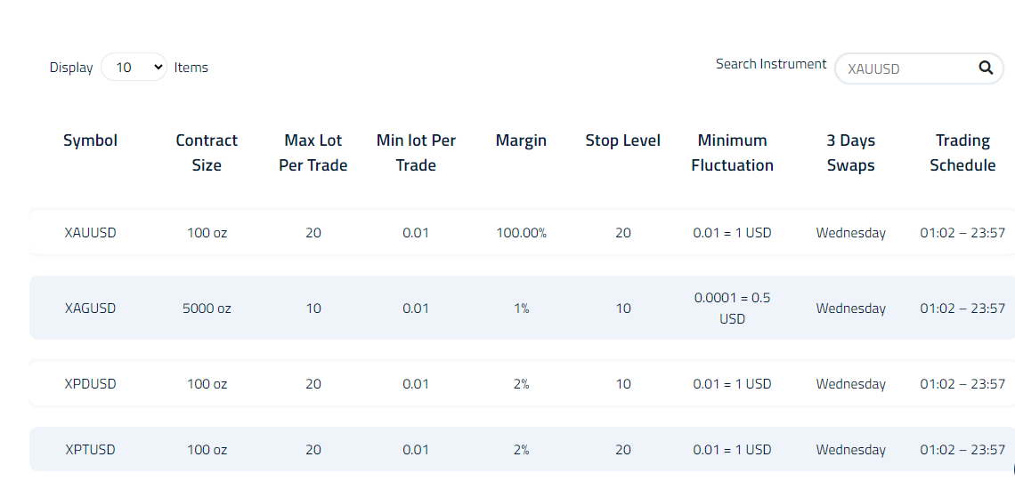1015x489 pixels.
Task: Click the XAUUSD 100.00% margin cell
Action: (x=521, y=233)
